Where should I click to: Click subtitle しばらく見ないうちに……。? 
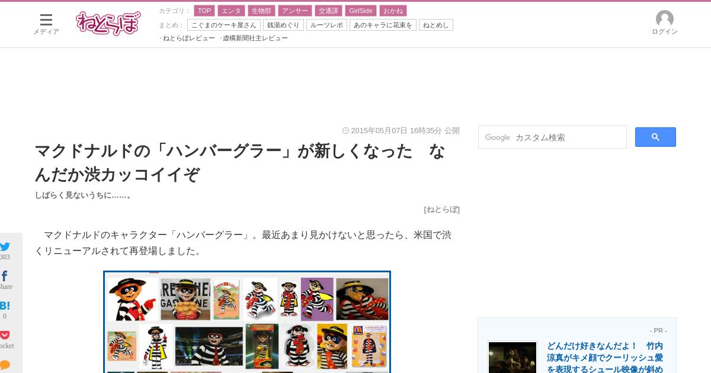click(84, 195)
